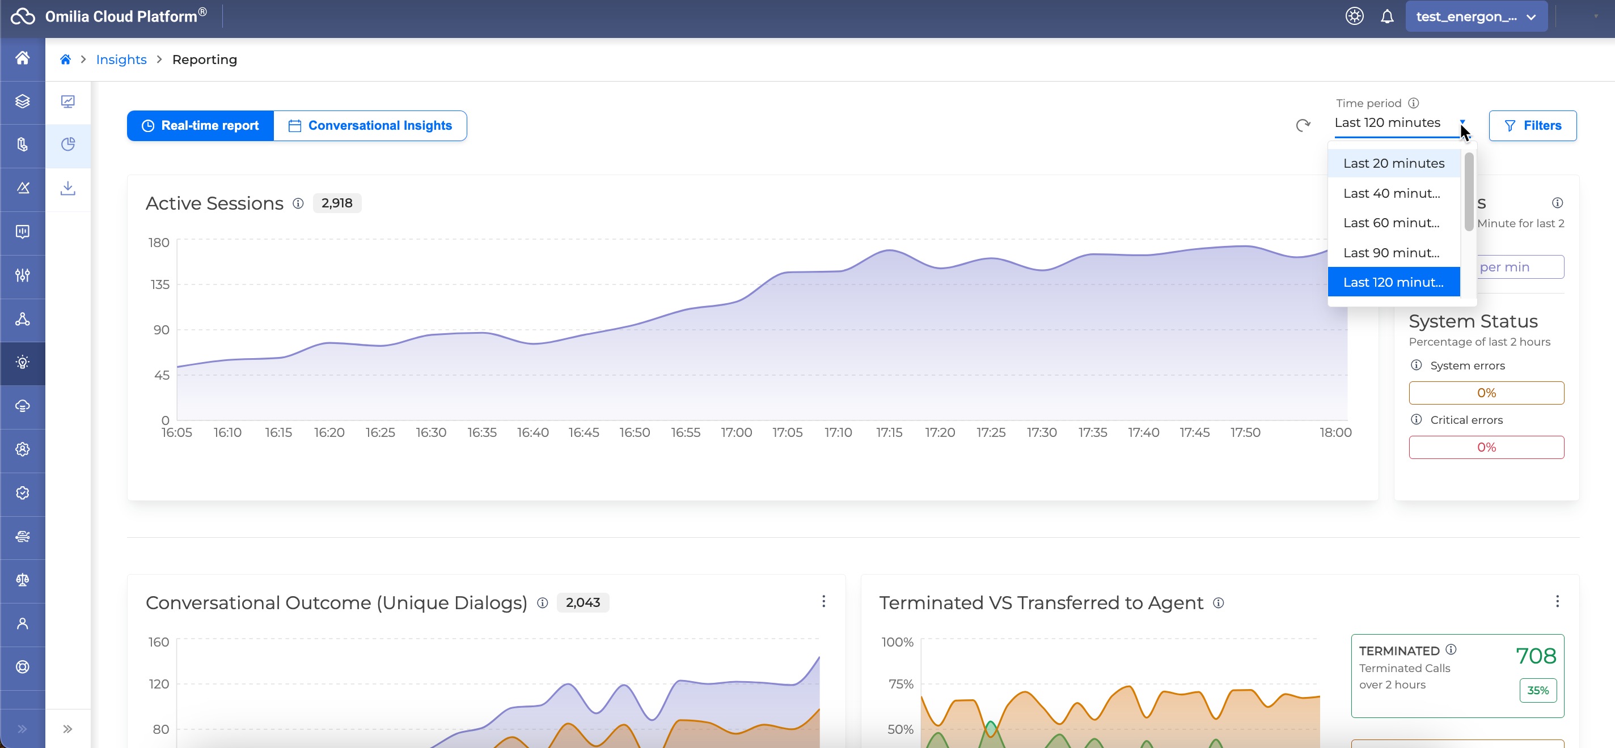1615x748 pixels.
Task: Go to Insights breadcrumb link
Action: point(121,59)
